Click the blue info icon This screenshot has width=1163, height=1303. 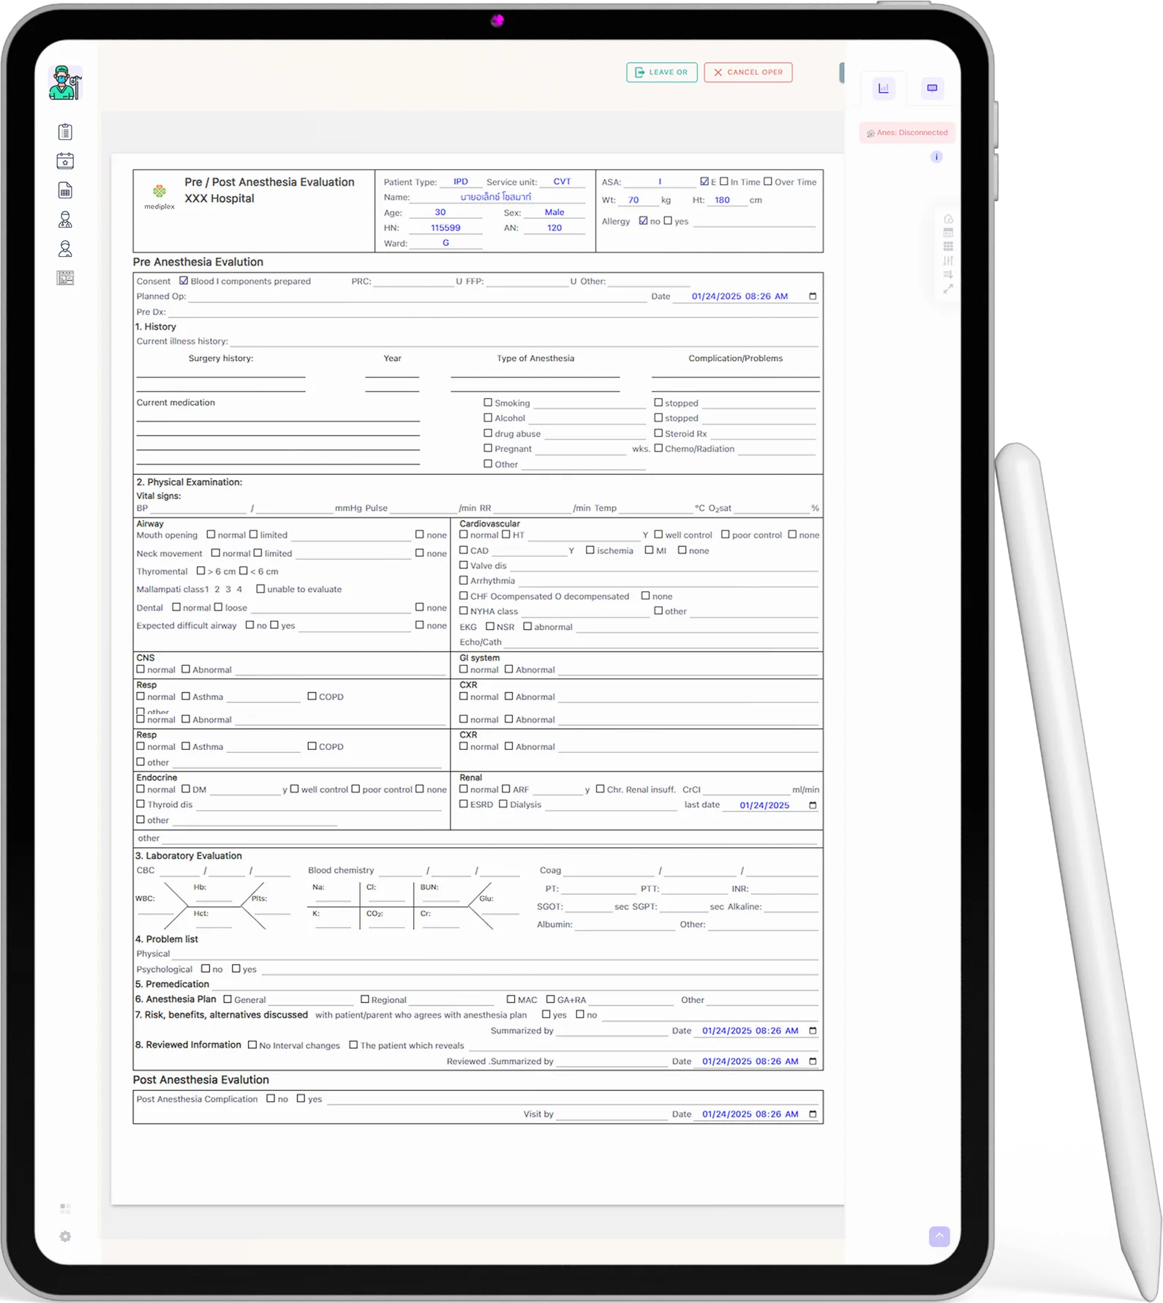(x=936, y=157)
